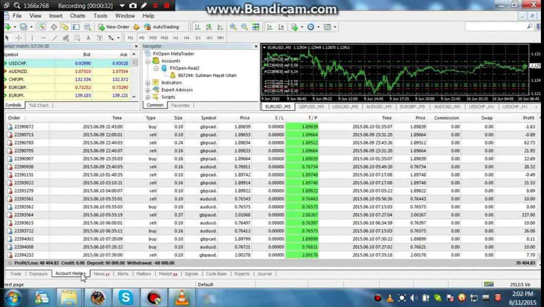Screen dimensions: 544x307
Task: Switch to the M1 timeframe
Action: (x=131, y=37)
